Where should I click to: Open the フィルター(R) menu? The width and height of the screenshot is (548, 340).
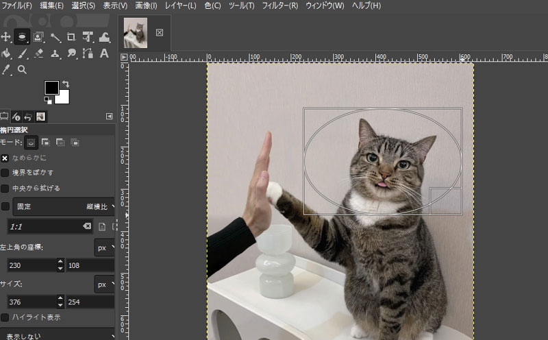[280, 5]
